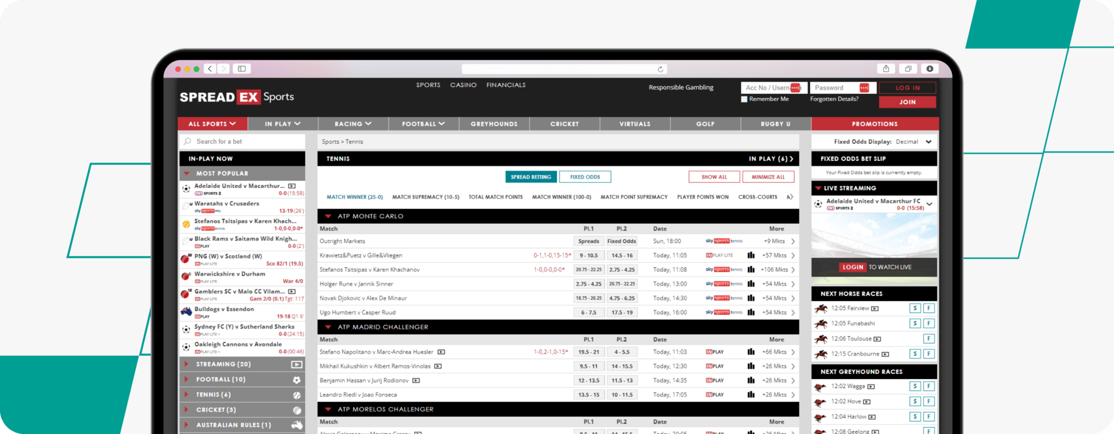The height and width of the screenshot is (434, 1114).
Task: Click the streaming video icon for Stefano Napolitano match
Action: point(441,352)
